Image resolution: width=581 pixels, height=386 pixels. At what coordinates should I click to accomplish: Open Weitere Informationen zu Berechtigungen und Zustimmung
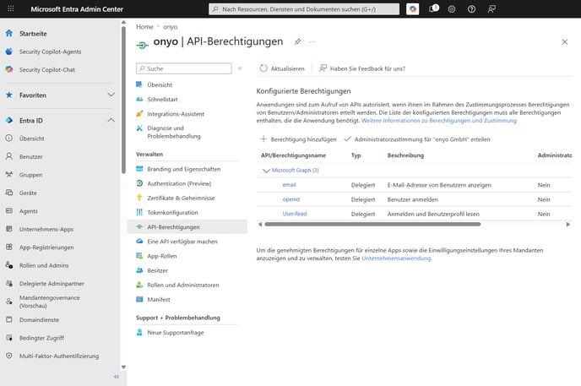coord(439,121)
